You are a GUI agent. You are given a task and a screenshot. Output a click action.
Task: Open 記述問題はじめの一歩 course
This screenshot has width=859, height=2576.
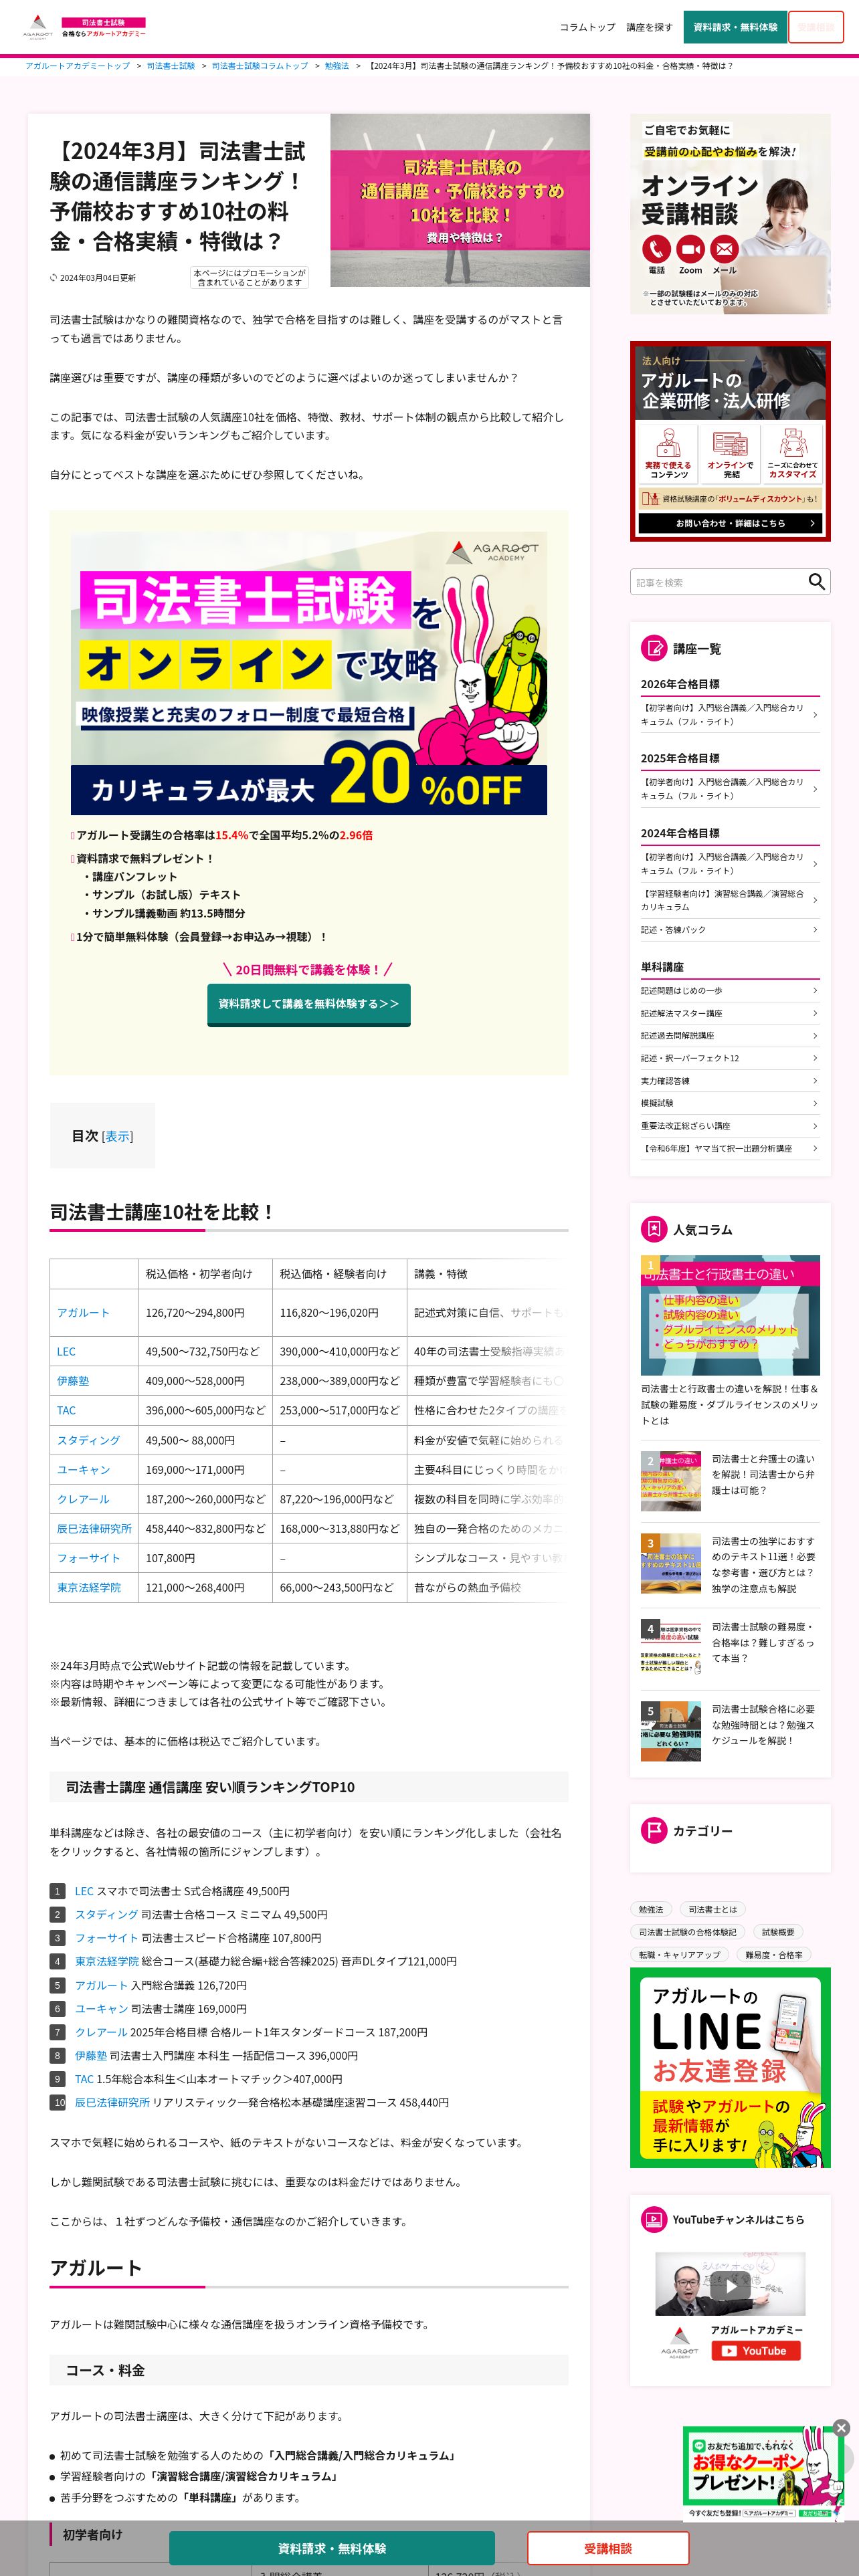(730, 990)
